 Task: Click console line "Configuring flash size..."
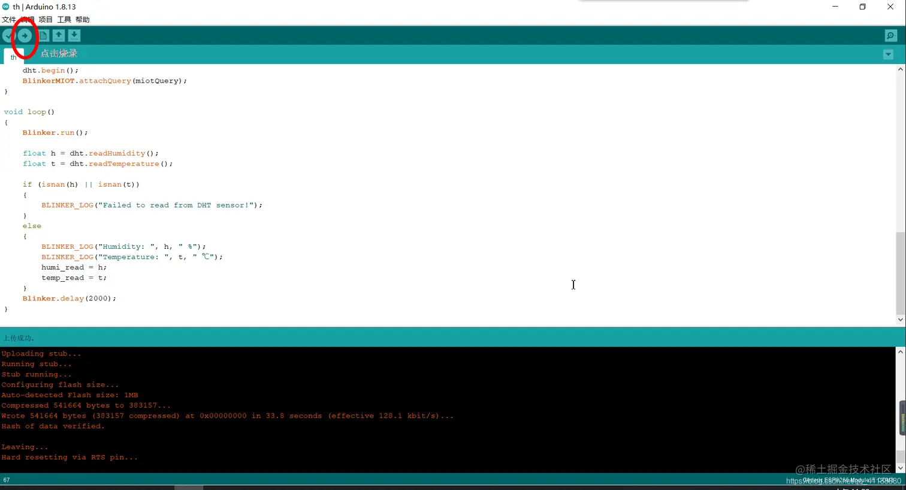click(60, 385)
